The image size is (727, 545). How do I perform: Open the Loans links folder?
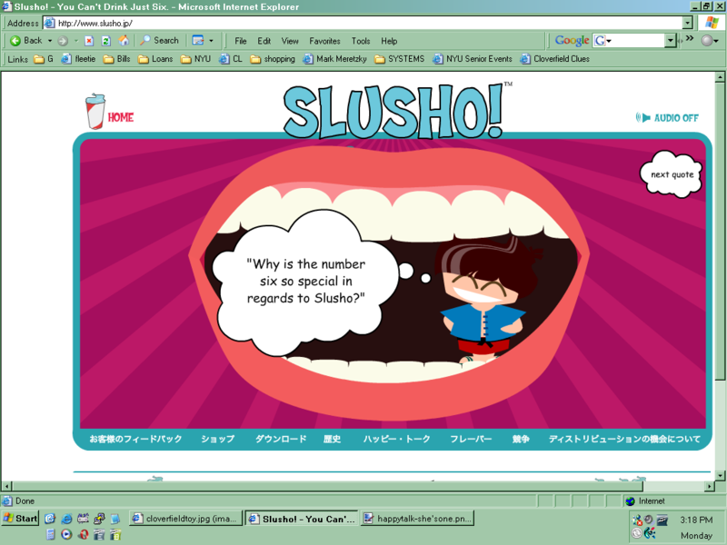pos(155,59)
